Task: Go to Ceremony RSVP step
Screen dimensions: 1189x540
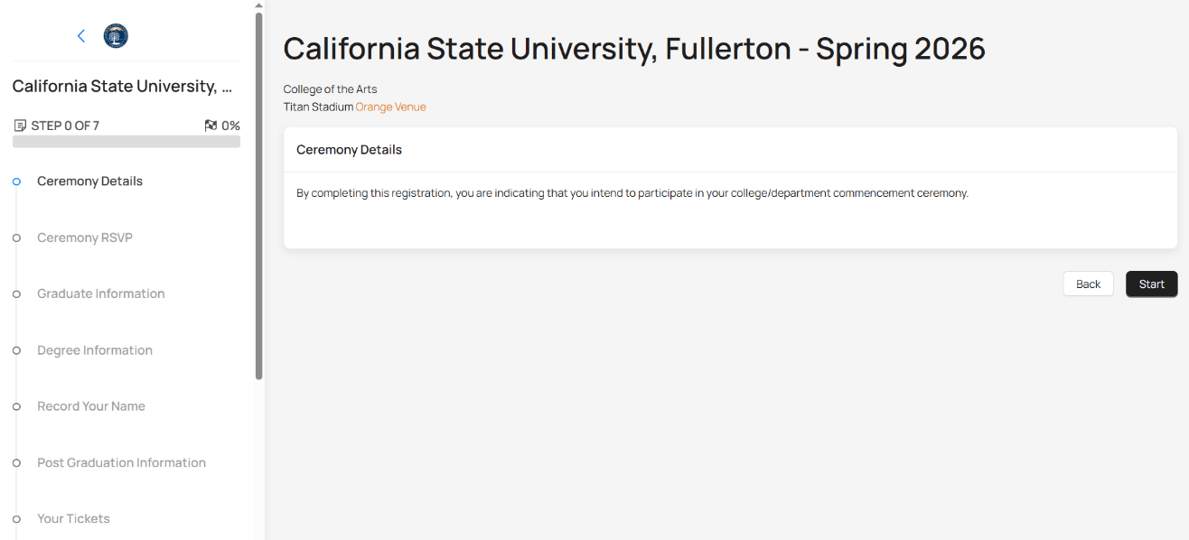Action: pyautogui.click(x=85, y=237)
